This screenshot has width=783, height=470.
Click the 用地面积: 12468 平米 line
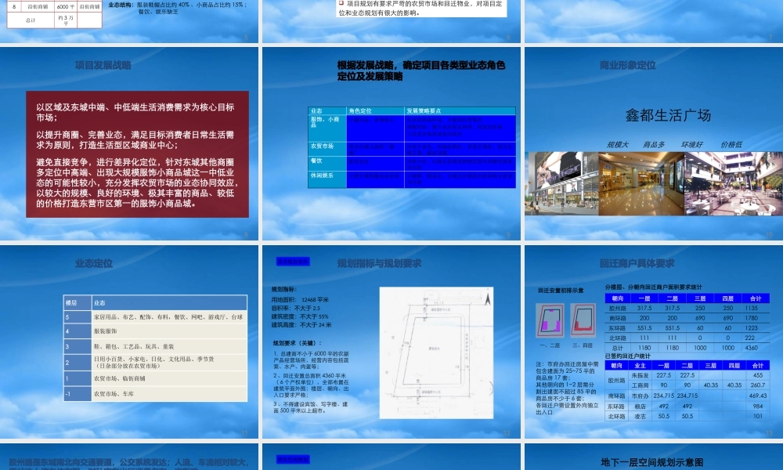(x=300, y=300)
